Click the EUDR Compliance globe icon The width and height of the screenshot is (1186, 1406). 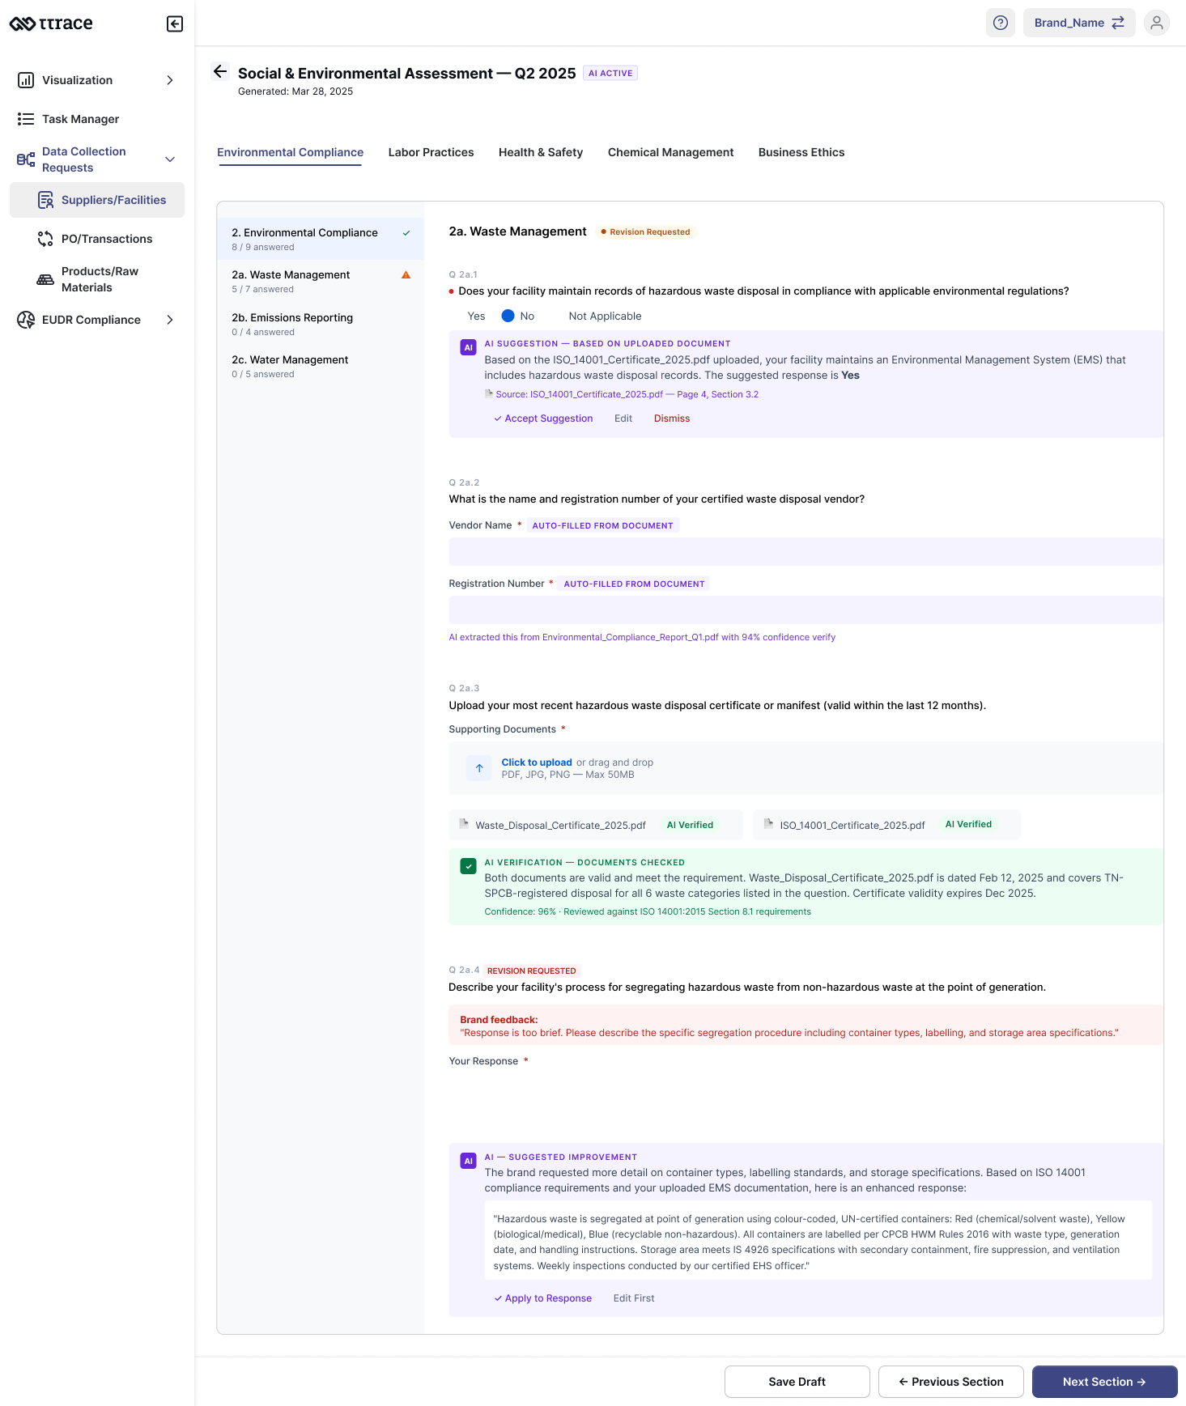coord(26,320)
